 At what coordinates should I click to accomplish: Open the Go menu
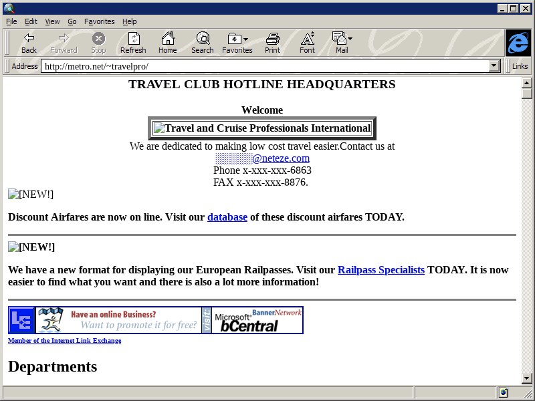pos(72,21)
